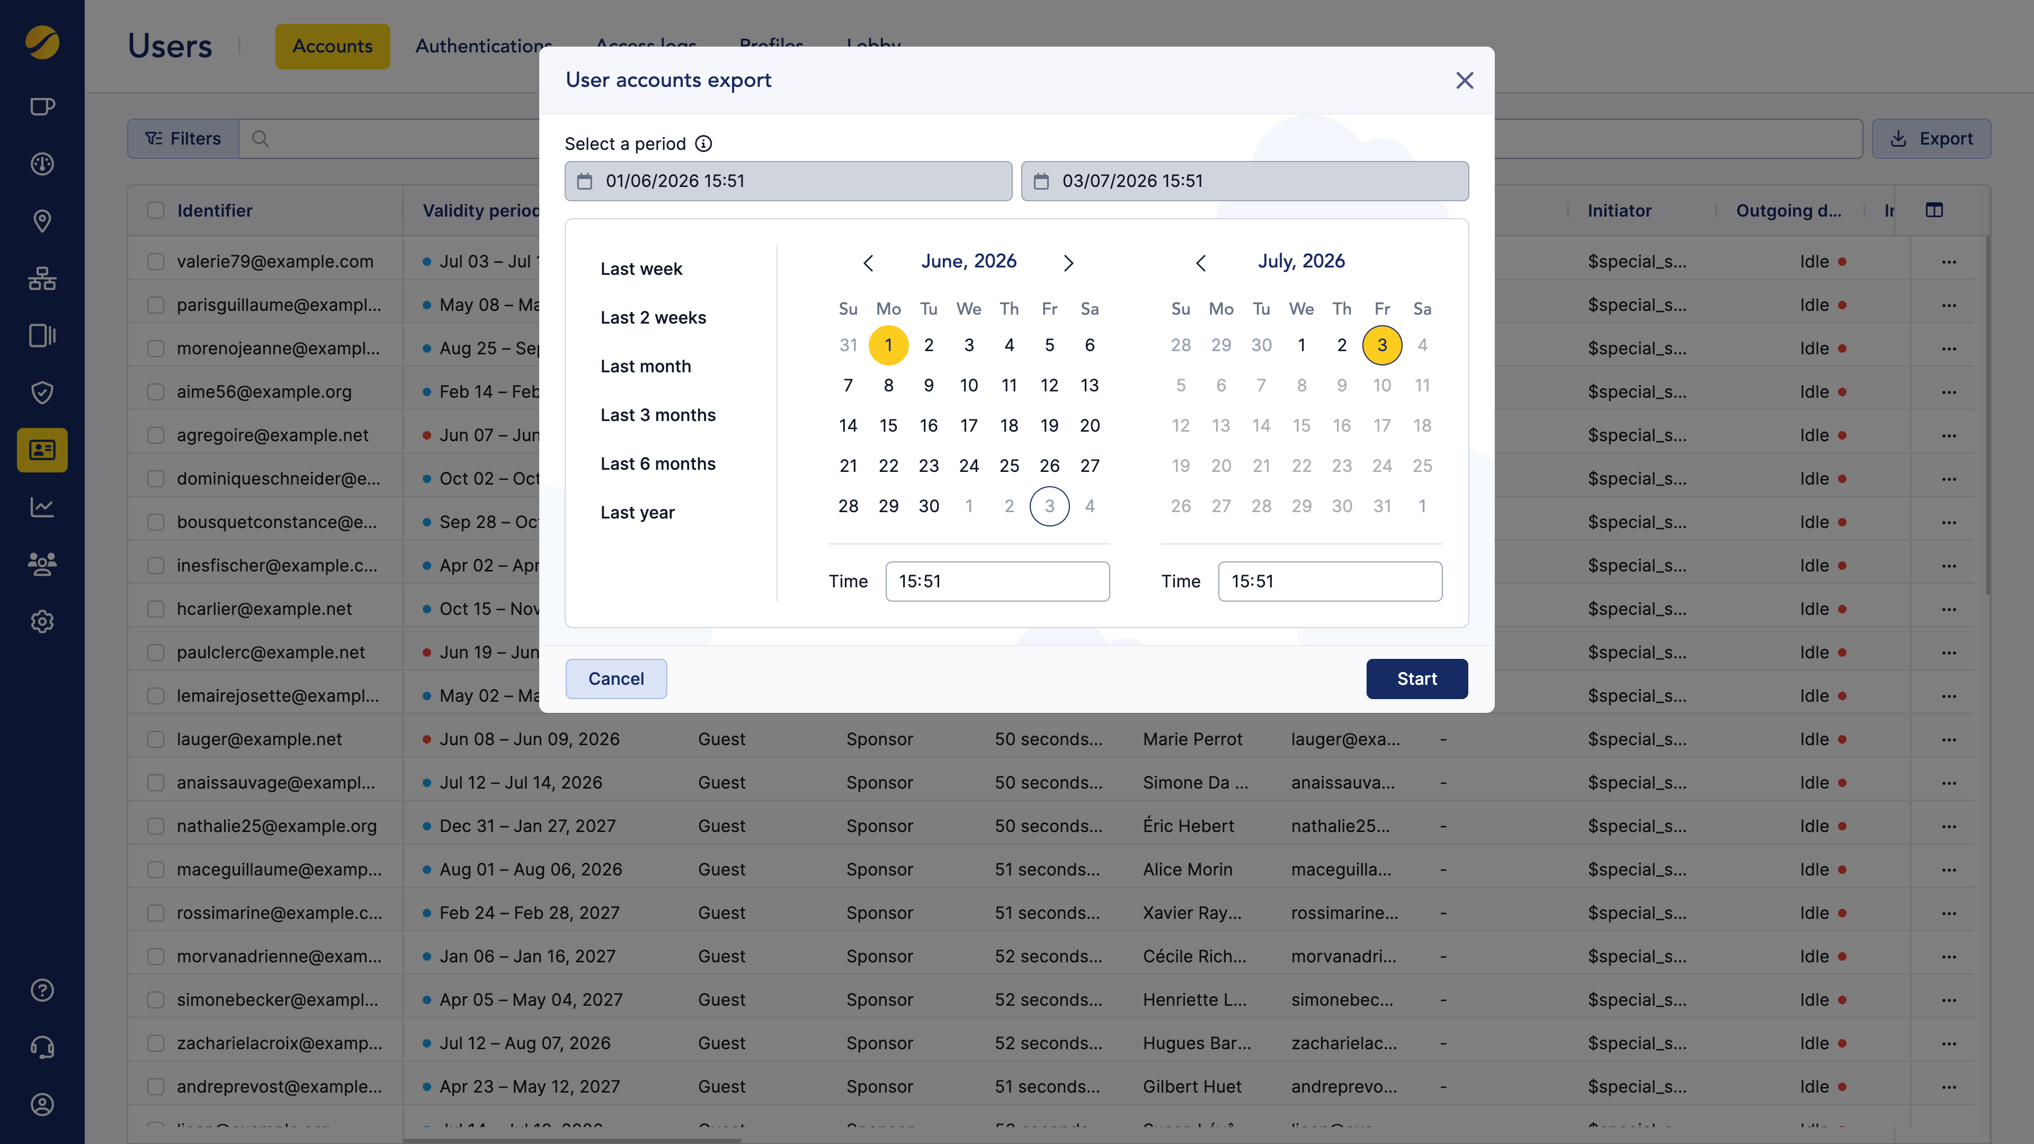Image resolution: width=2034 pixels, height=1144 pixels.
Task: Open row actions menu for hcarlier@example.net
Action: pyautogui.click(x=1949, y=610)
